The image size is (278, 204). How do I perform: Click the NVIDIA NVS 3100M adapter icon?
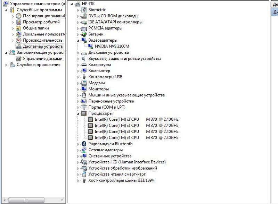point(90,46)
